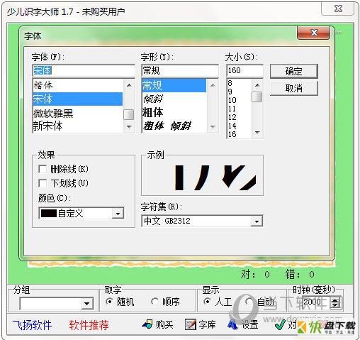360x340 pixels.
Task: Select the 人工 manual display radio
Action: pos(207,302)
